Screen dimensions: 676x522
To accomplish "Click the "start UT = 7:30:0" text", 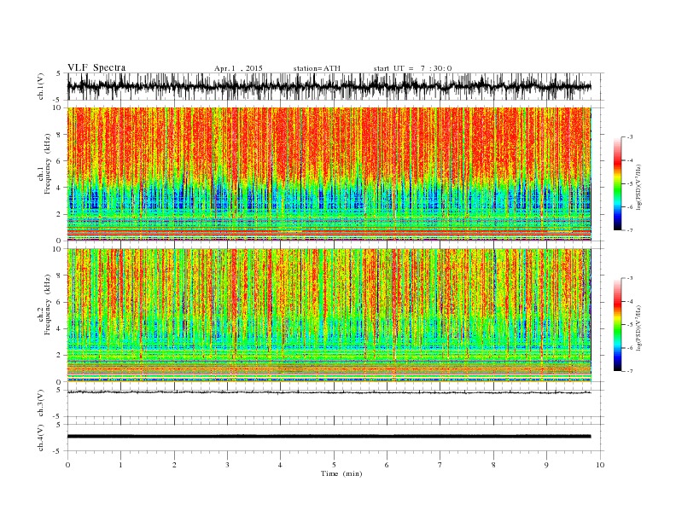I will pyautogui.click(x=412, y=68).
